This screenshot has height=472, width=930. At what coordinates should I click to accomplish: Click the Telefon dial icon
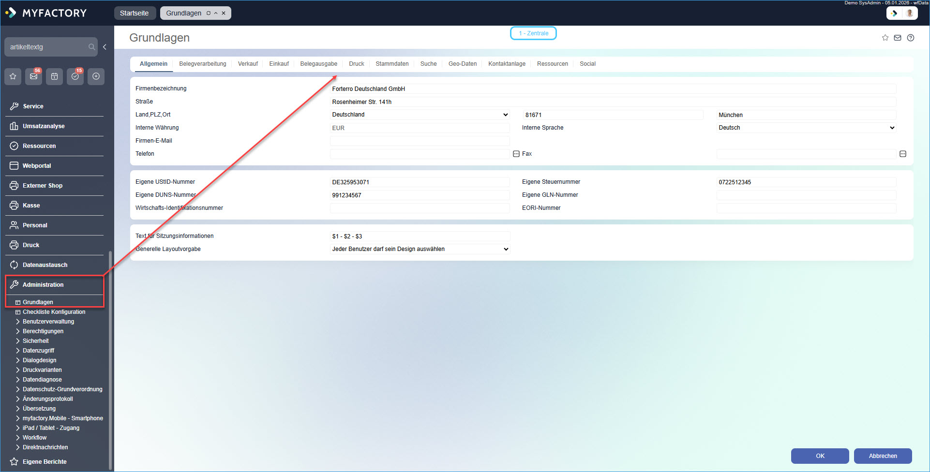(x=516, y=154)
